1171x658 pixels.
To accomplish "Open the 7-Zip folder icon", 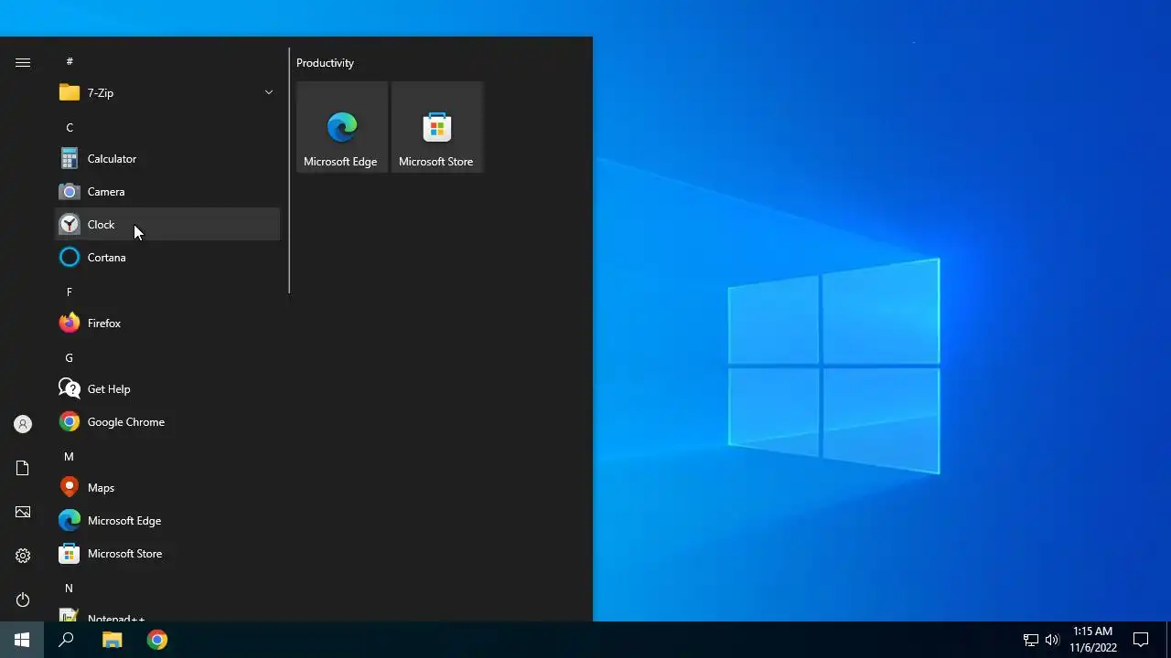I will [x=70, y=92].
